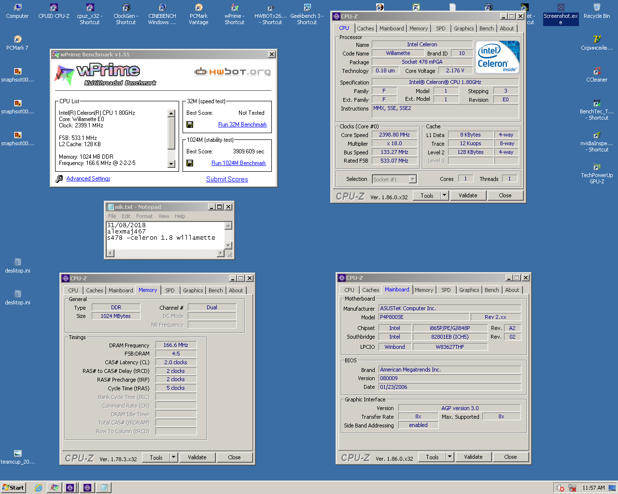The width and height of the screenshot is (618, 494).
Task: Switch to Notepad taskbar button
Action: (104, 488)
